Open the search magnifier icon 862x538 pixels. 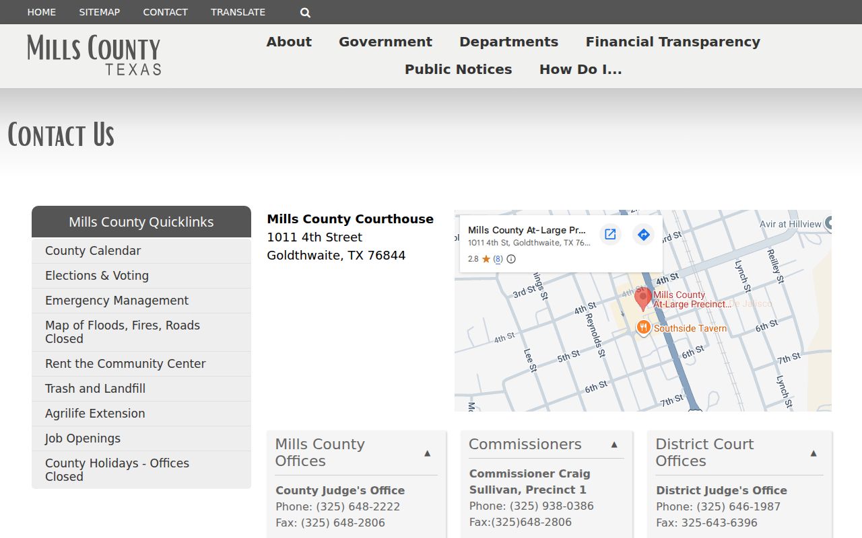305,12
